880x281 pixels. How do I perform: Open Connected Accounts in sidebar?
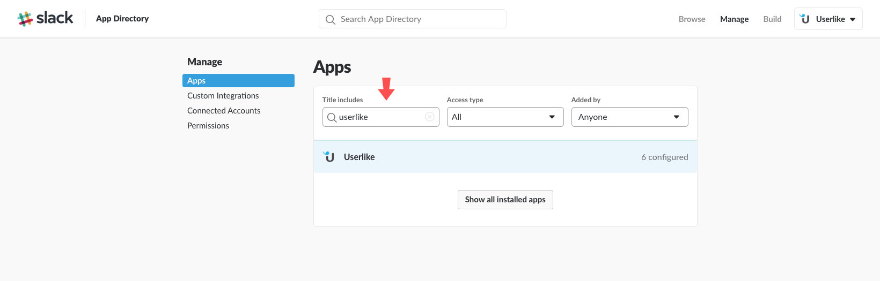tap(224, 110)
